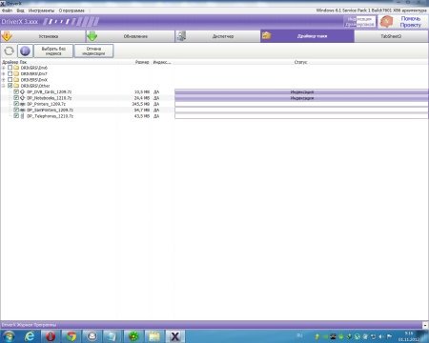Click the Размер column header
429x343 pixels.
[x=142, y=62]
